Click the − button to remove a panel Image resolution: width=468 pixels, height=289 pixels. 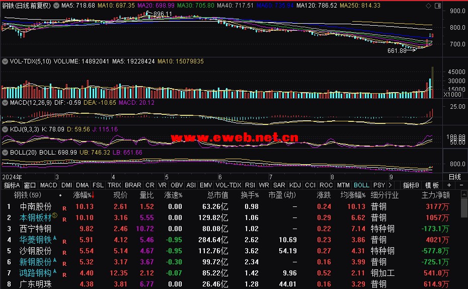click(461, 185)
